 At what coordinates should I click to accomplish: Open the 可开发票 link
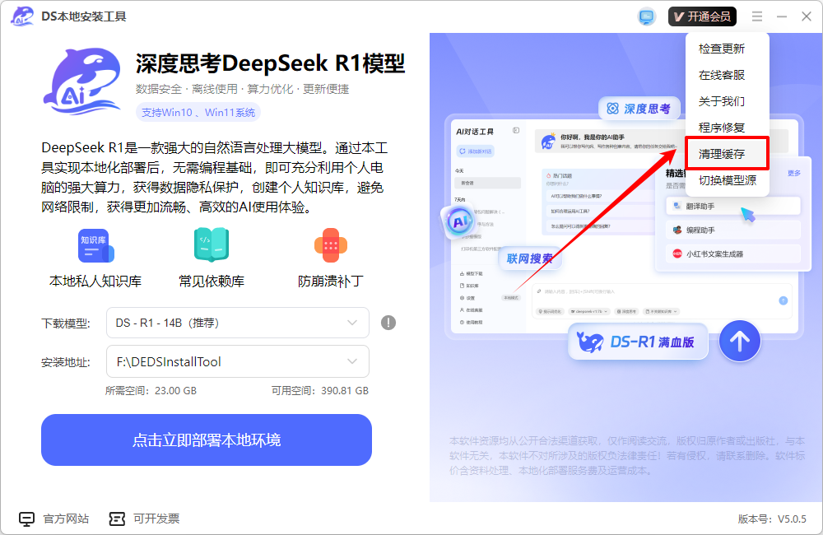click(x=156, y=519)
